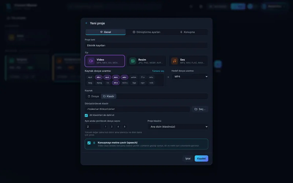Deselect the wmv extension chip
Viewport: 293px width, 183px height.
click(x=124, y=77)
